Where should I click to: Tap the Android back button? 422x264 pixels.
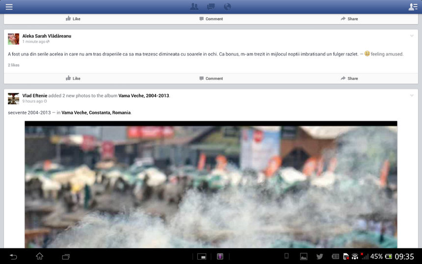point(13,256)
